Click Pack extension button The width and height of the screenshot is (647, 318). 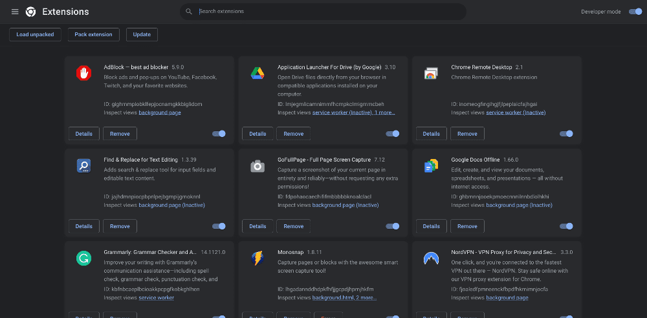(x=93, y=35)
